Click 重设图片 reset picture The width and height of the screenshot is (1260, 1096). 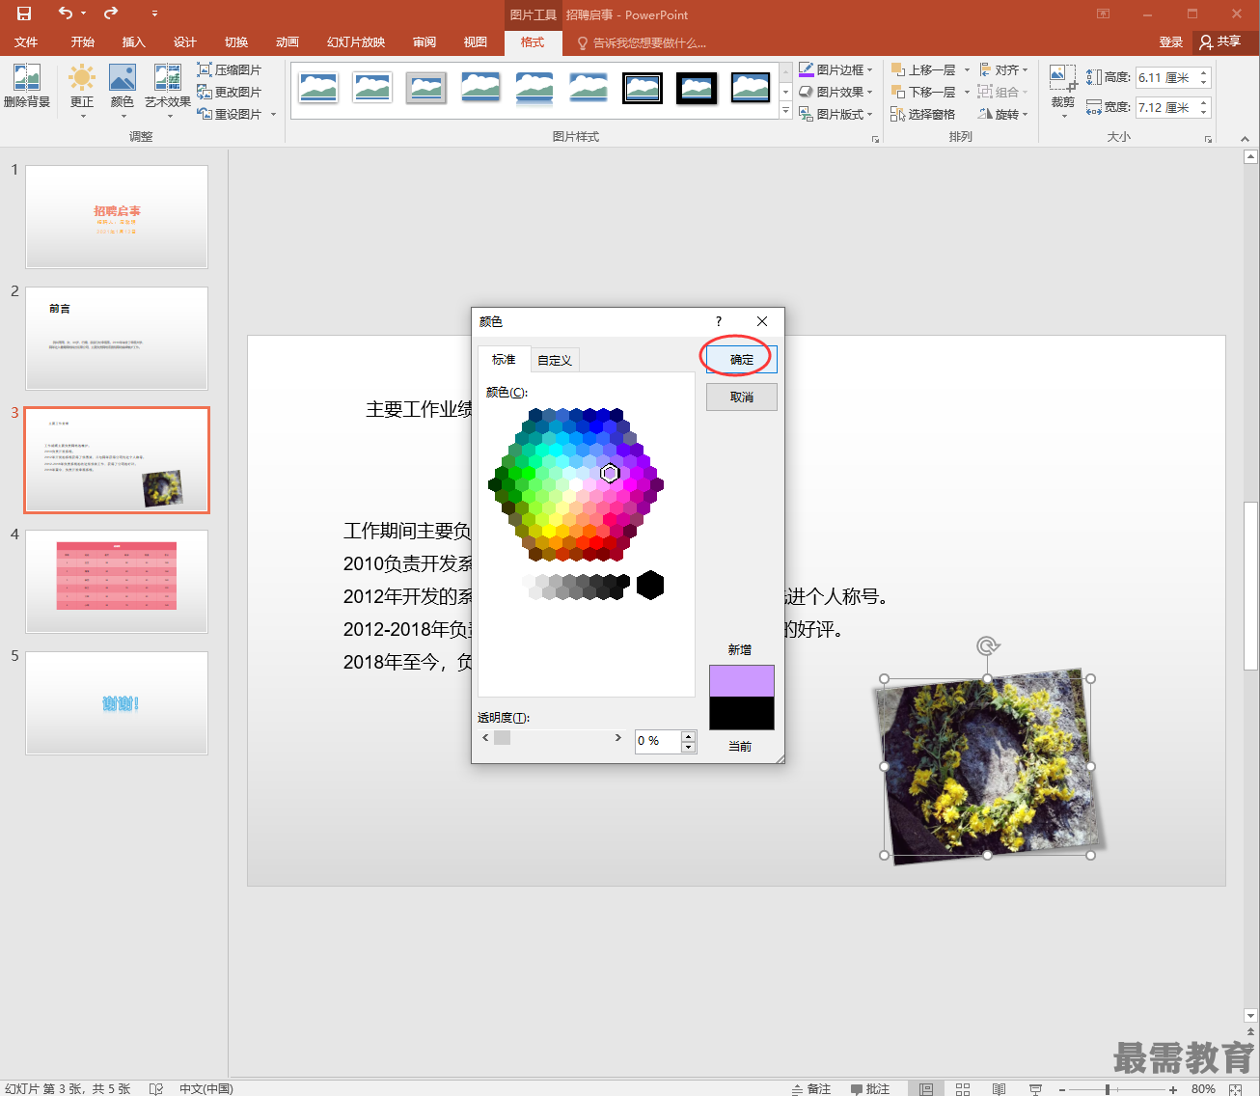pyautogui.click(x=230, y=114)
